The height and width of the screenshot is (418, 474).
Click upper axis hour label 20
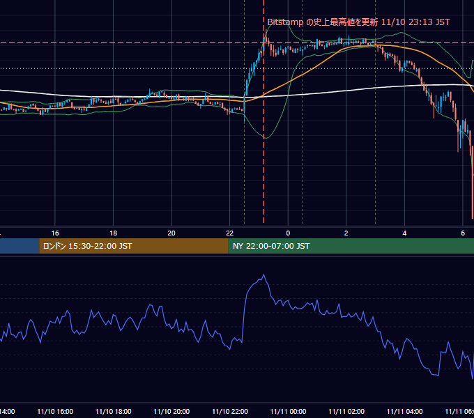(x=171, y=233)
